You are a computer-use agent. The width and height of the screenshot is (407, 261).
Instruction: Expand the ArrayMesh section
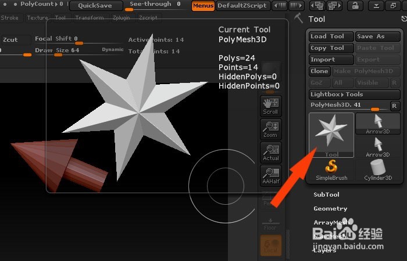(x=331, y=223)
